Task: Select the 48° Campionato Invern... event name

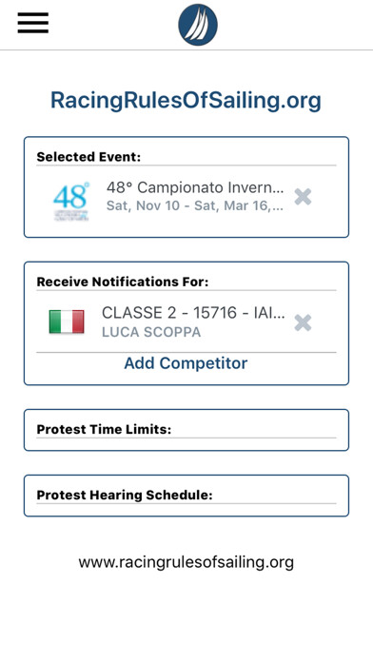Action: [x=195, y=187]
